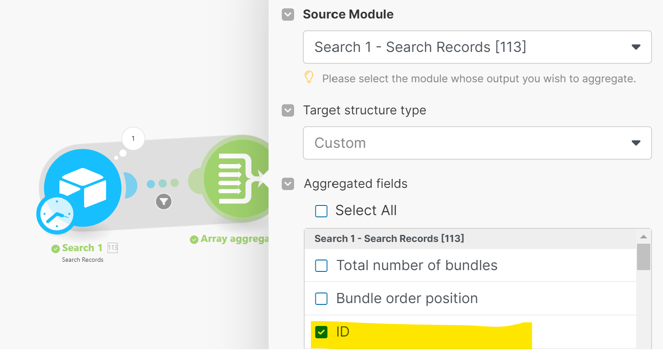Screen dimensions: 663x355
Task: Click the green check beside Search 1
Action: (x=55, y=249)
